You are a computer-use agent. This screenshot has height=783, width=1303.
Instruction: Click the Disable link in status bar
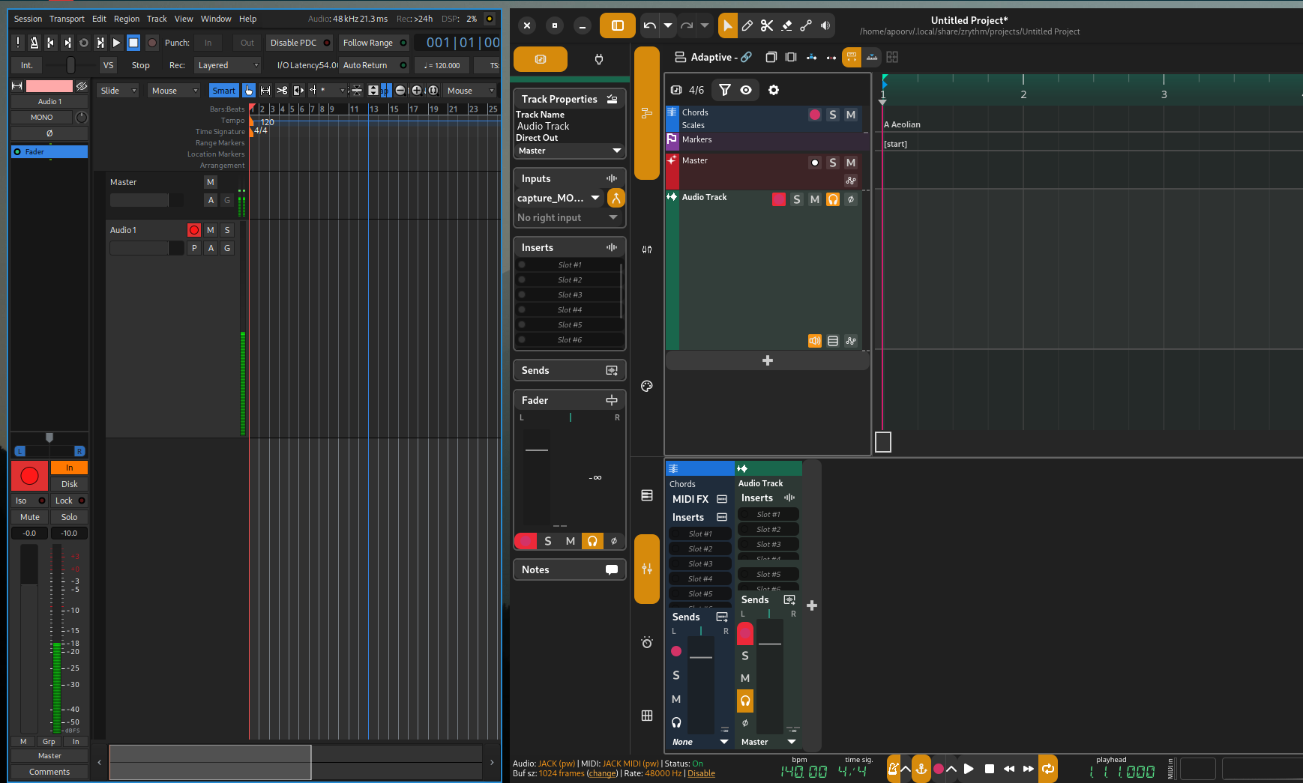(x=701, y=773)
